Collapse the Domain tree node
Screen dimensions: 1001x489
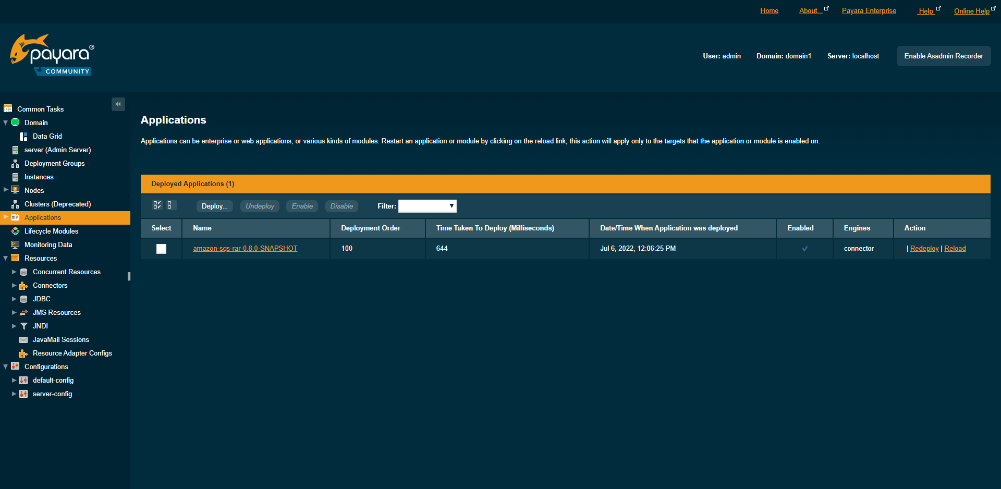pos(5,123)
